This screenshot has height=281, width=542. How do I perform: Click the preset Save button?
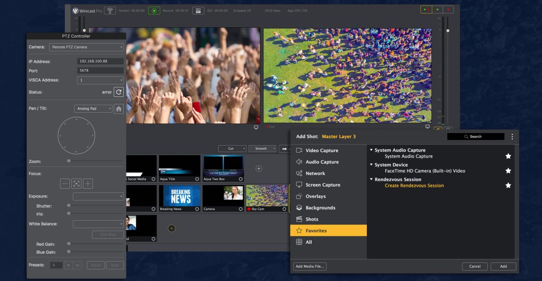[115, 265]
